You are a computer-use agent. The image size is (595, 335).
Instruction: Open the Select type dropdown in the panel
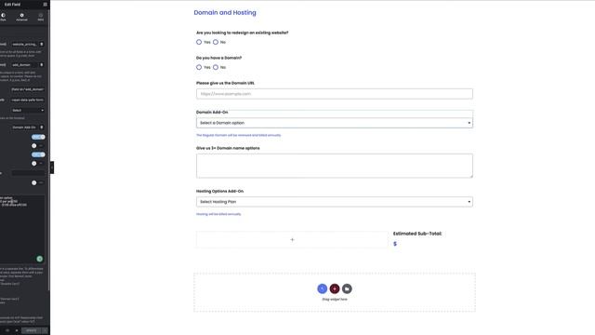click(28, 110)
